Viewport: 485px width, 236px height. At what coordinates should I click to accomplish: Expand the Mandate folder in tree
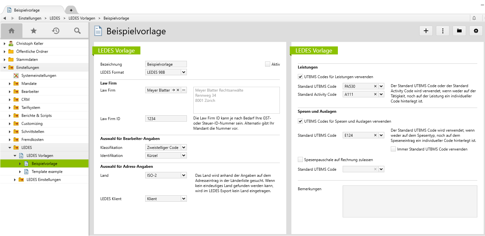[10, 84]
